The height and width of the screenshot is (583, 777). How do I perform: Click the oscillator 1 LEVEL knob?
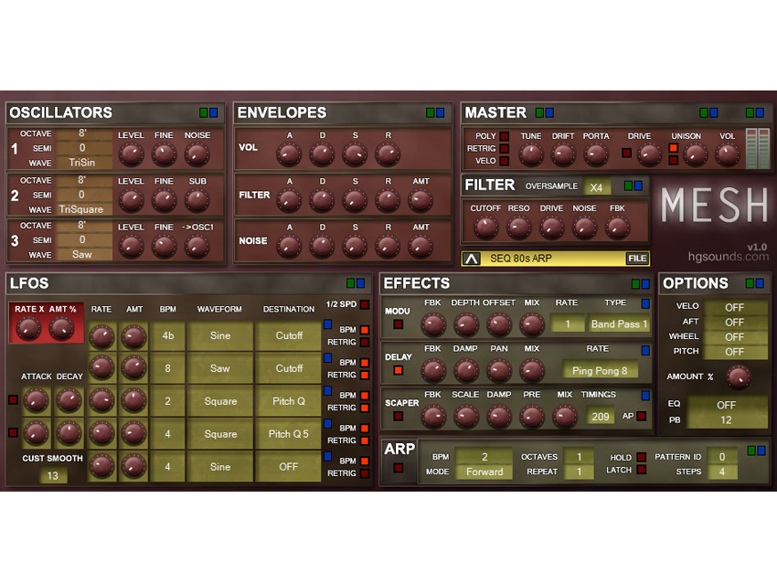coord(131,154)
